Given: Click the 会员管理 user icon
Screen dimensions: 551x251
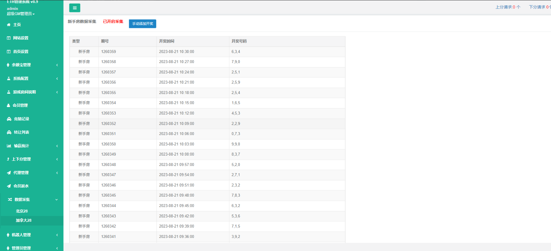Looking at the screenshot, I should [9, 106].
